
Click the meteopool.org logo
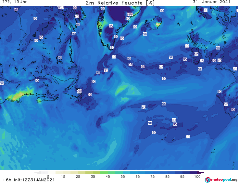221,180
